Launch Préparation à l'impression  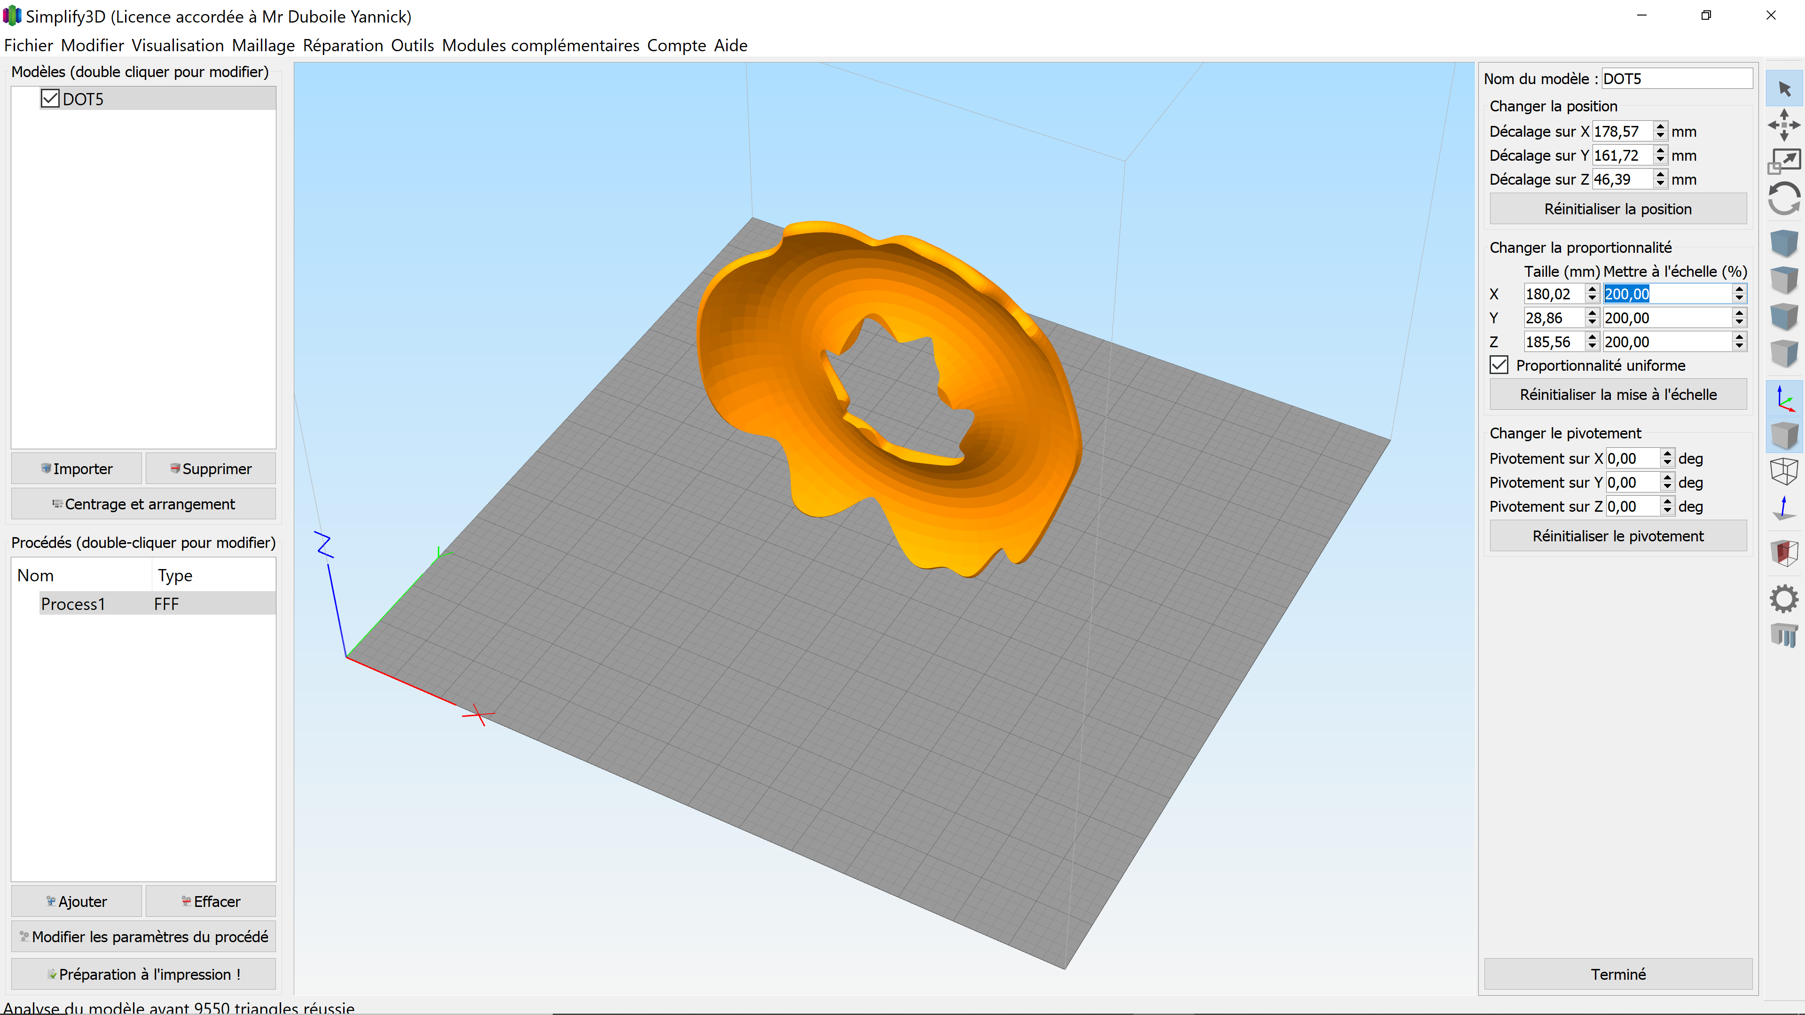(143, 974)
